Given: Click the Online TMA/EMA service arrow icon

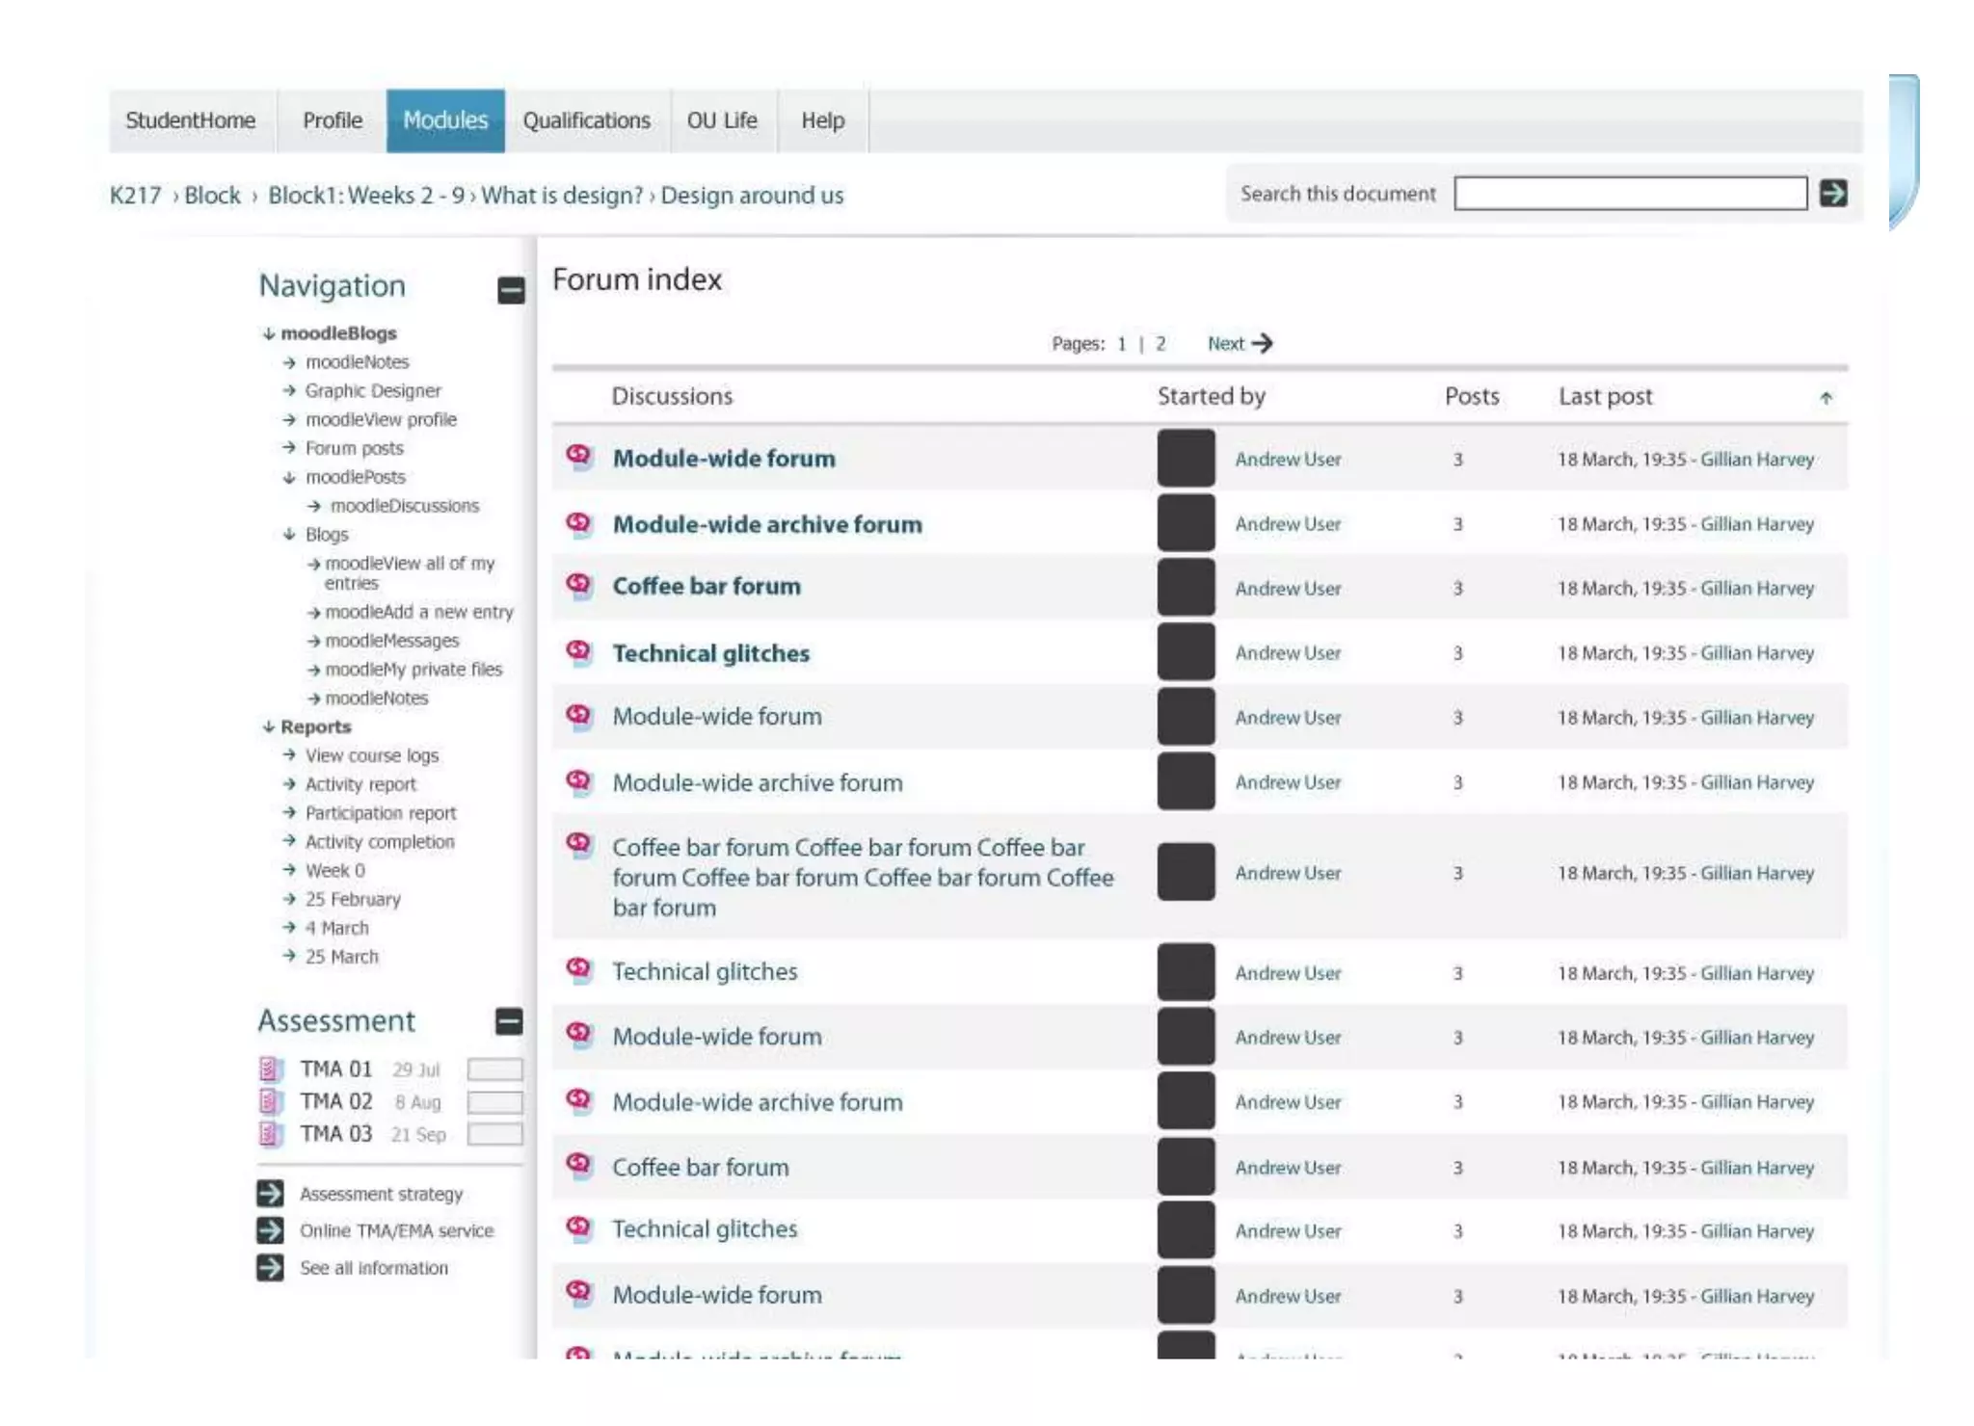Looking at the screenshot, I should point(270,1230).
